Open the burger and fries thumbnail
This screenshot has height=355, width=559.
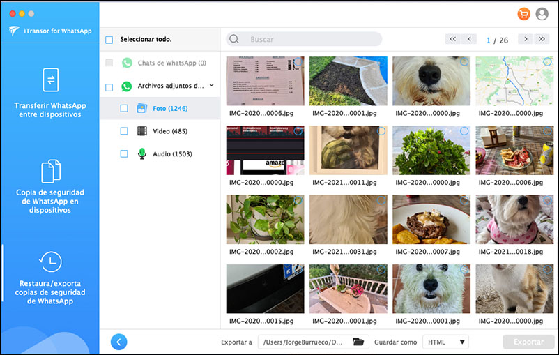pos(431,220)
